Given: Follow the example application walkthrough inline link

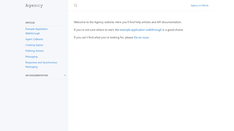Looking at the screenshot, I should click(141, 30).
